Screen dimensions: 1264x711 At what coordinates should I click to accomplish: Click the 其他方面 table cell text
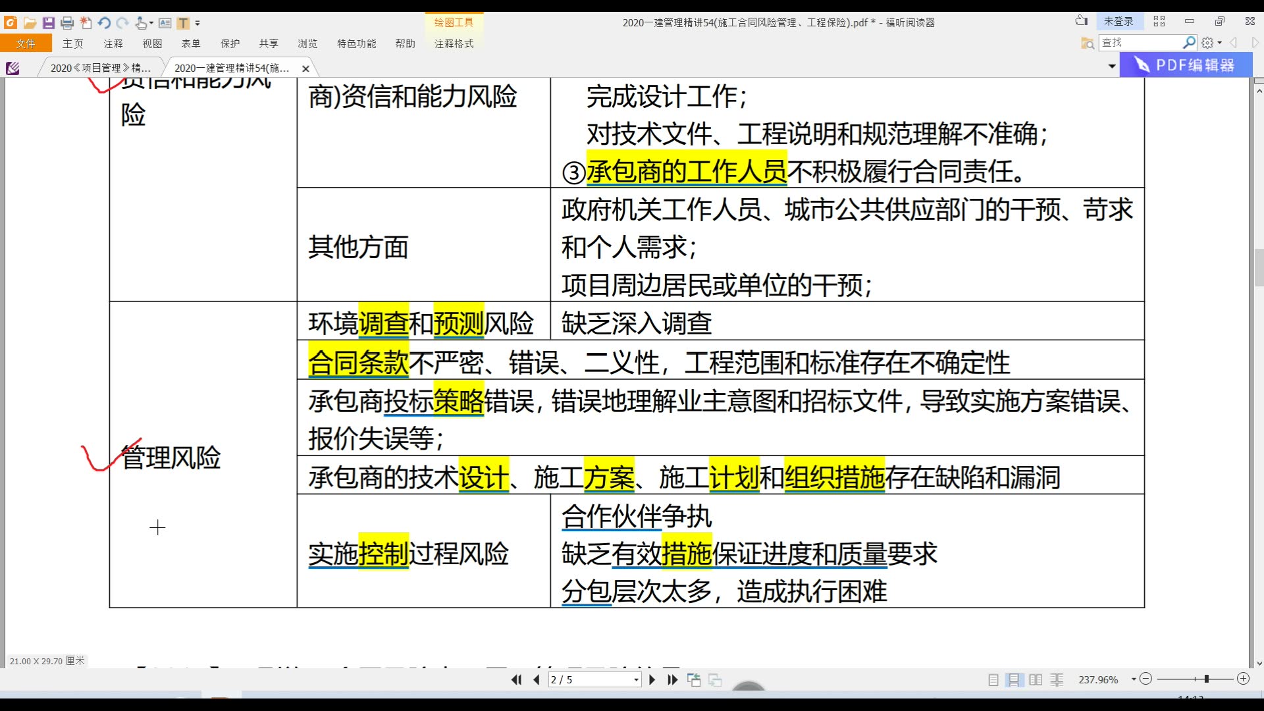pos(358,247)
